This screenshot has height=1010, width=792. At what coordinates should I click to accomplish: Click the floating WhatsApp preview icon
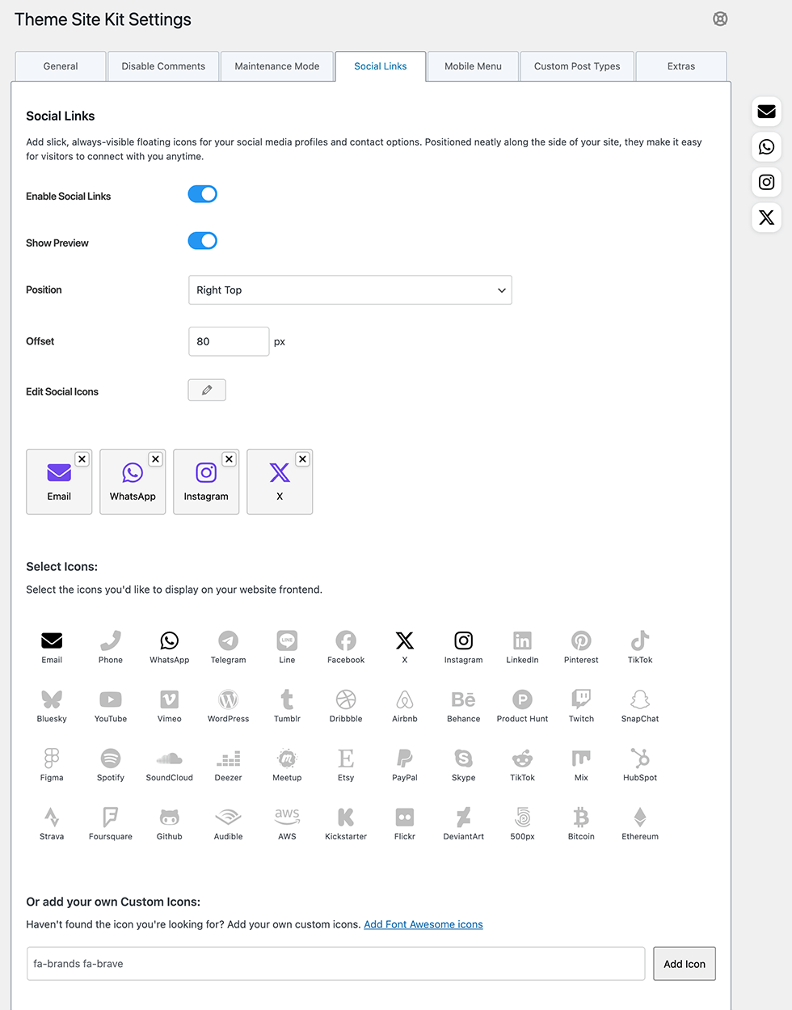tap(766, 147)
